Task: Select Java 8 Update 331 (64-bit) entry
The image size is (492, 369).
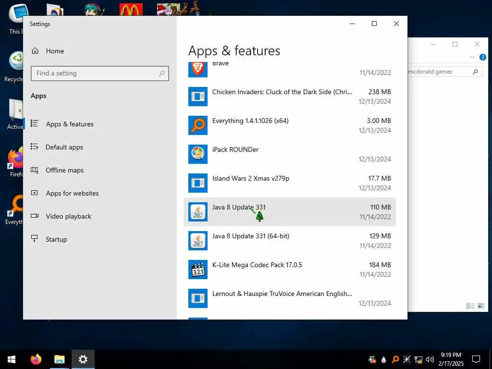Action: point(290,241)
